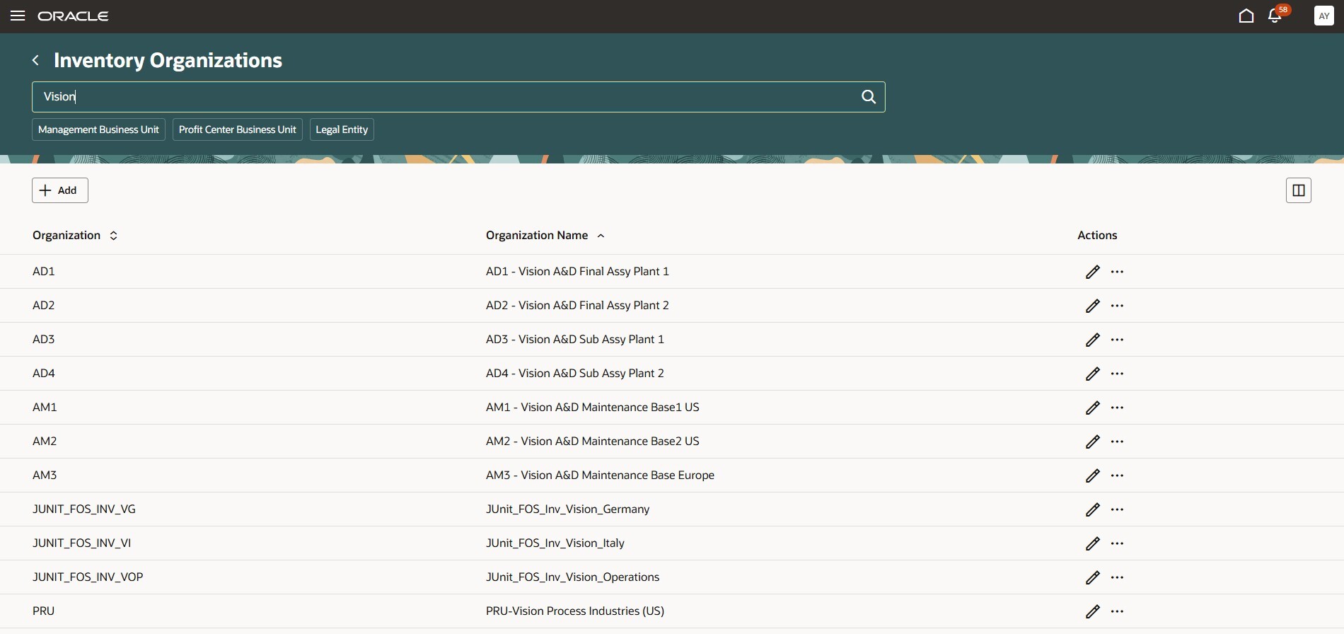The image size is (1344, 634).
Task: Open the column layout icon button
Action: [1299, 190]
